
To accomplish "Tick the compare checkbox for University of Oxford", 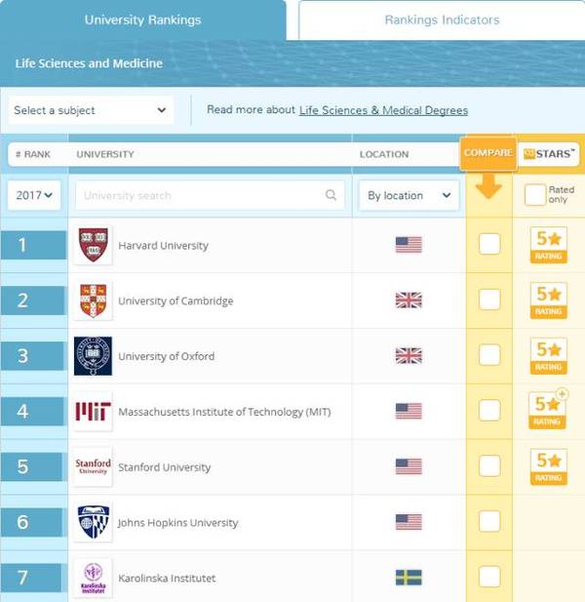I will click(x=489, y=354).
